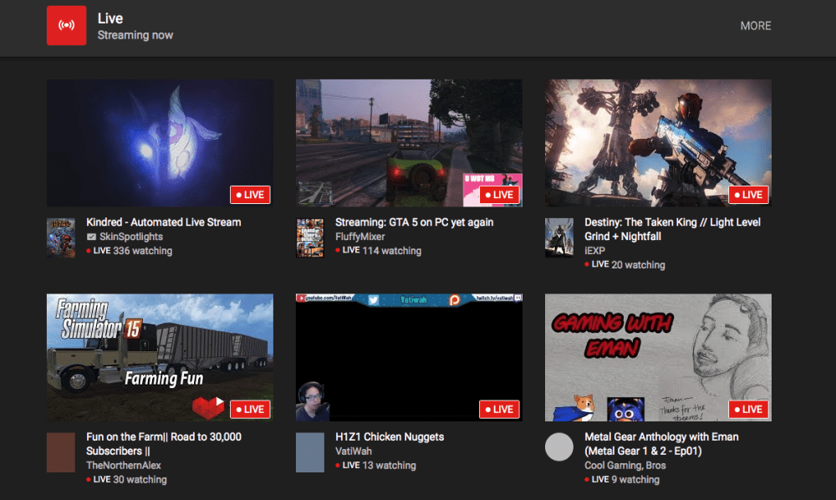Click the LIVE badge on the Kindred stream thumbnail

(250, 194)
